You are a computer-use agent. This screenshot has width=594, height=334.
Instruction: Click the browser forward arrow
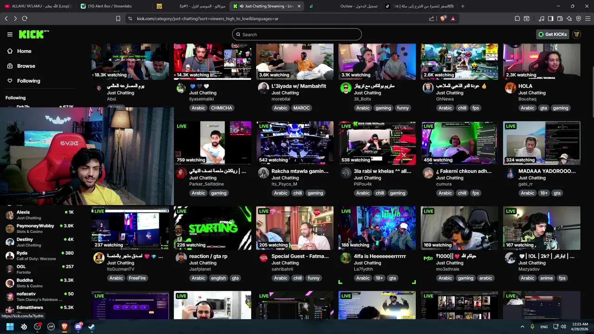(15, 19)
